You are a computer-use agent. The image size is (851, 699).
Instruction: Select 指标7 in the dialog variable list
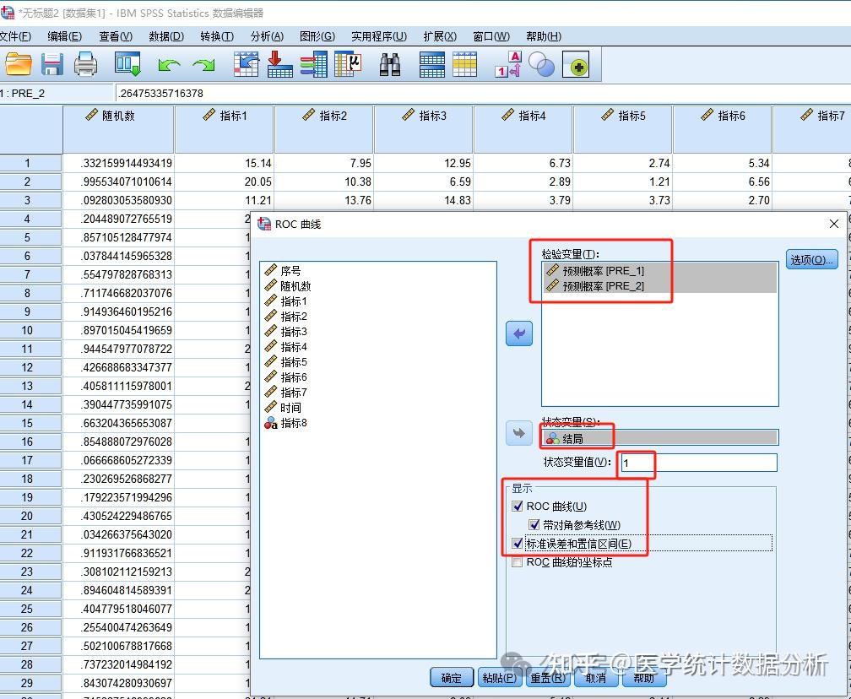click(x=285, y=392)
